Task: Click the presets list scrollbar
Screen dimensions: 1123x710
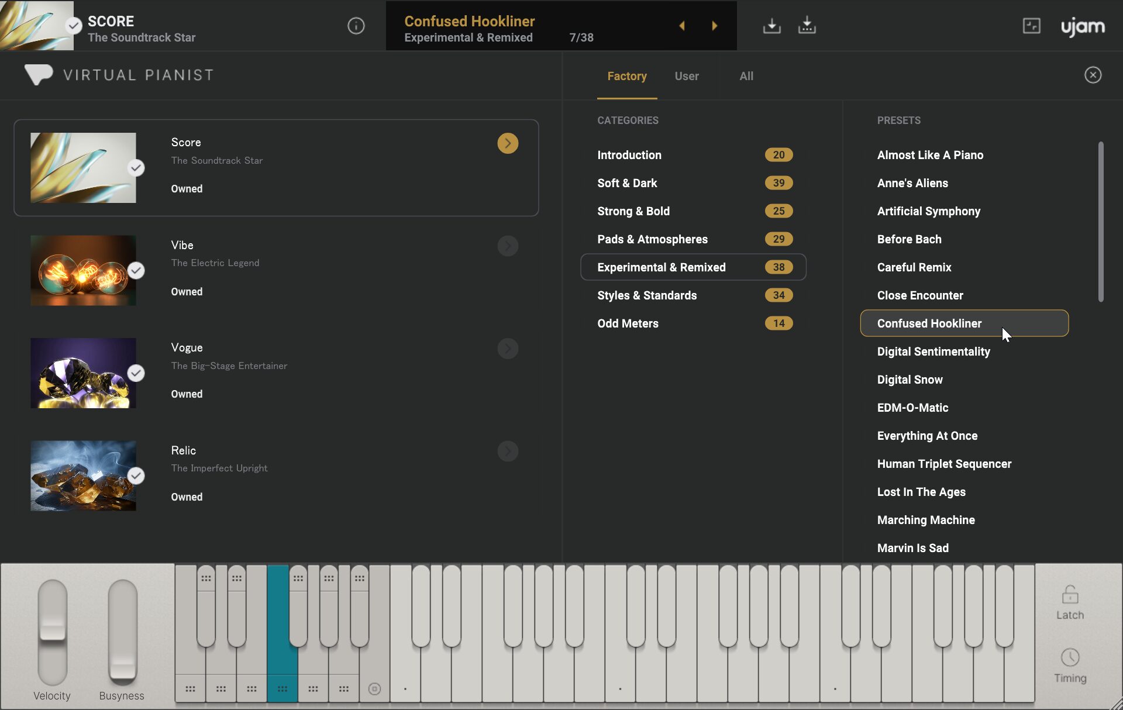Action: click(1100, 221)
